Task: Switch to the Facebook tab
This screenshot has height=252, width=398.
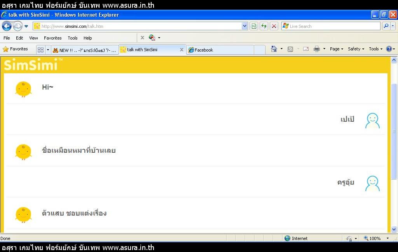Action: (220, 50)
